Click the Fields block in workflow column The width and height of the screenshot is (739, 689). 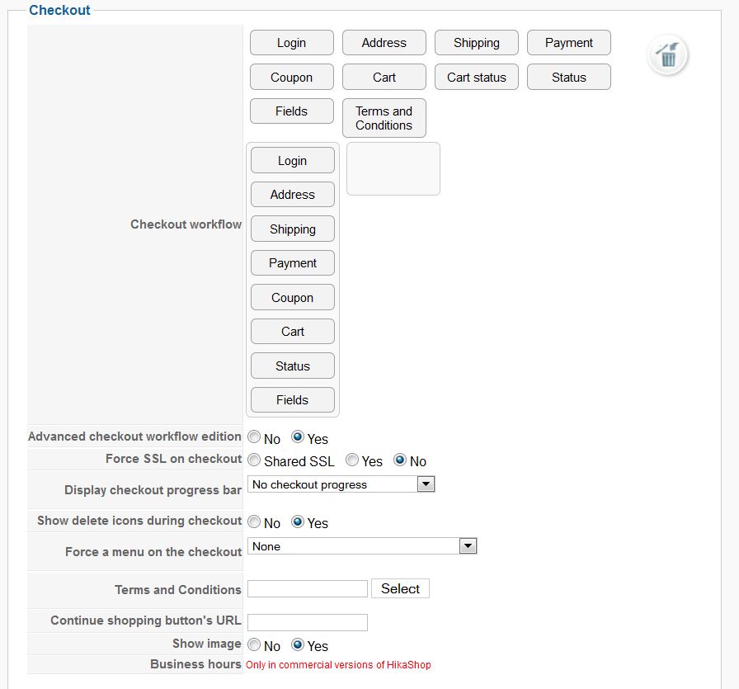coord(292,400)
